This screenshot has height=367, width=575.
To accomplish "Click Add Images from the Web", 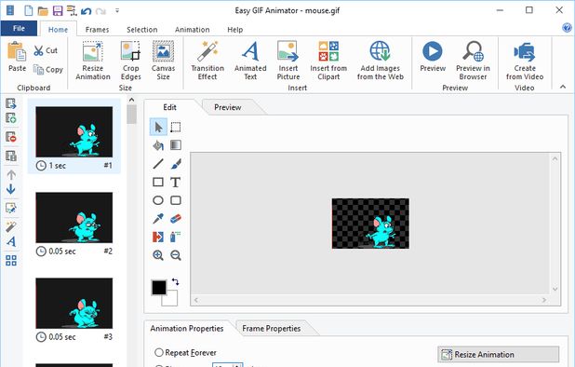I will point(381,61).
